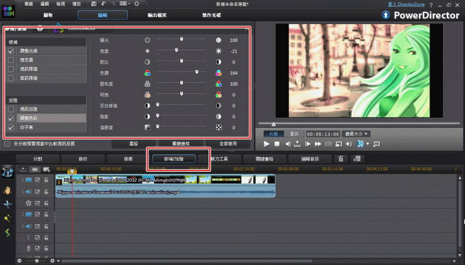465x265 pixels.
Task: Switch to the 製作光碟 tab
Action: [212, 15]
